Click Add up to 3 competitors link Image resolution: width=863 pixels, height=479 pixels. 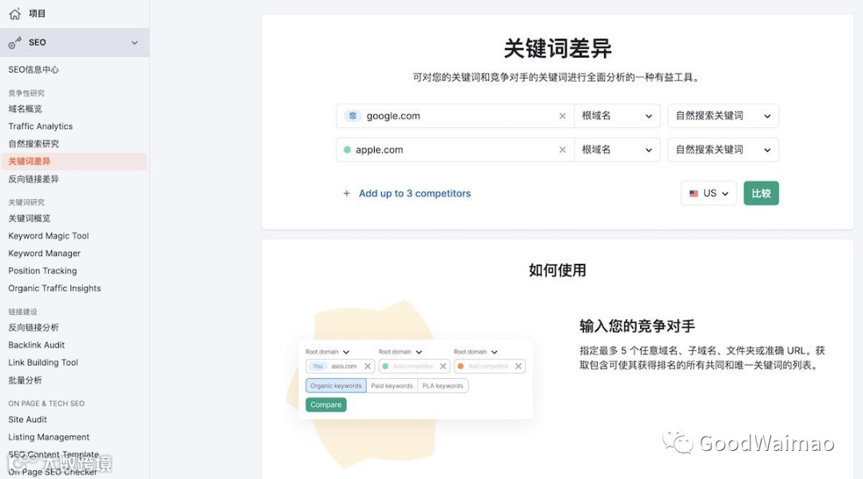415,194
